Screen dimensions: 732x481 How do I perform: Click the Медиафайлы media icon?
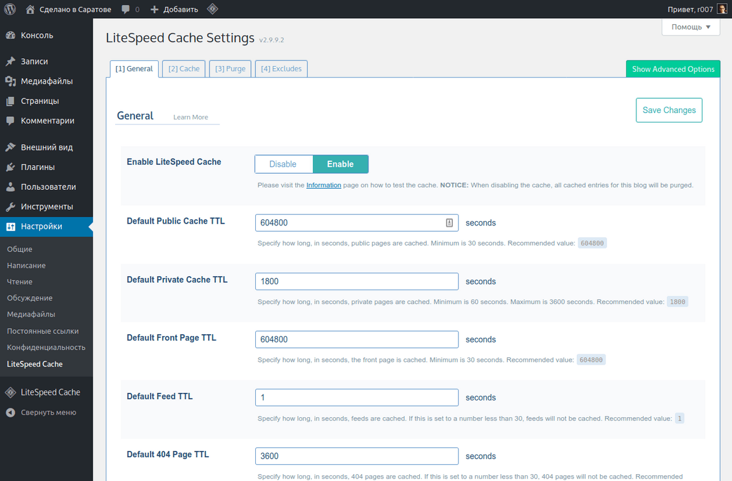(10, 81)
